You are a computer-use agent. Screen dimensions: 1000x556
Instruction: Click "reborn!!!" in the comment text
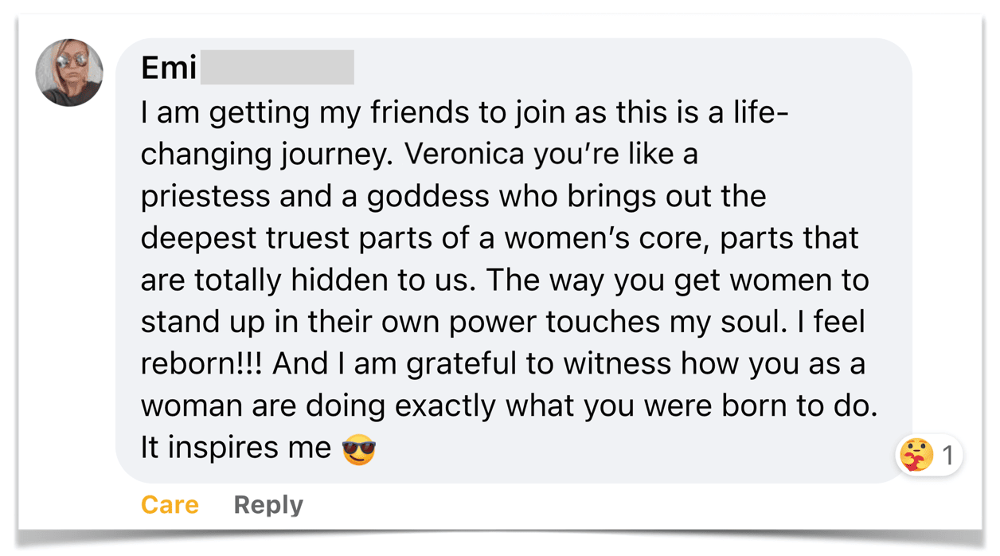click(202, 364)
